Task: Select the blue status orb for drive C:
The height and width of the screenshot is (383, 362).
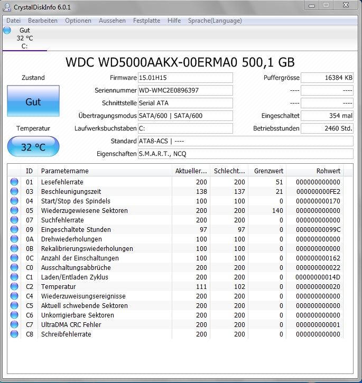Action: click(7, 30)
